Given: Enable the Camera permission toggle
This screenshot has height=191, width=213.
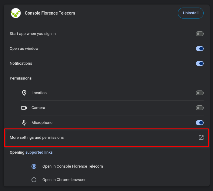Looking at the screenshot, I should coord(200,108).
